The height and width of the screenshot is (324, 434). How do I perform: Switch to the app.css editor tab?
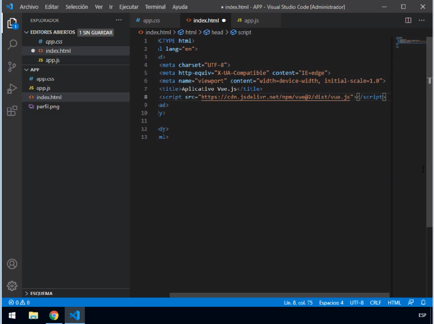151,20
